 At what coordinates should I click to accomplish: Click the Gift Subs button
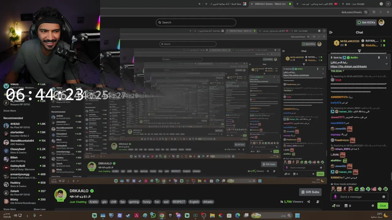click(310, 192)
